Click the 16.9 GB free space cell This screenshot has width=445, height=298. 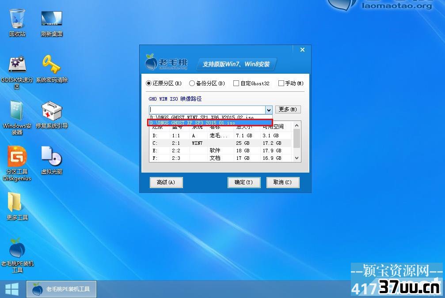(x=272, y=158)
